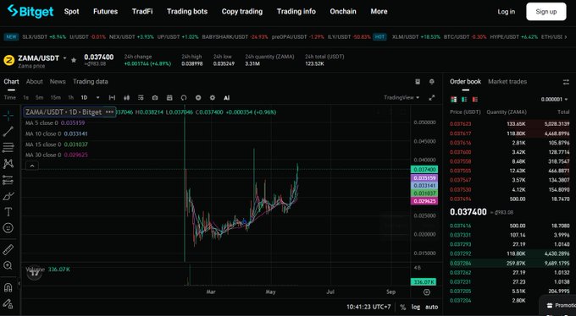The image size is (576, 316).
Task: Switch to the About tab
Action: tap(34, 82)
